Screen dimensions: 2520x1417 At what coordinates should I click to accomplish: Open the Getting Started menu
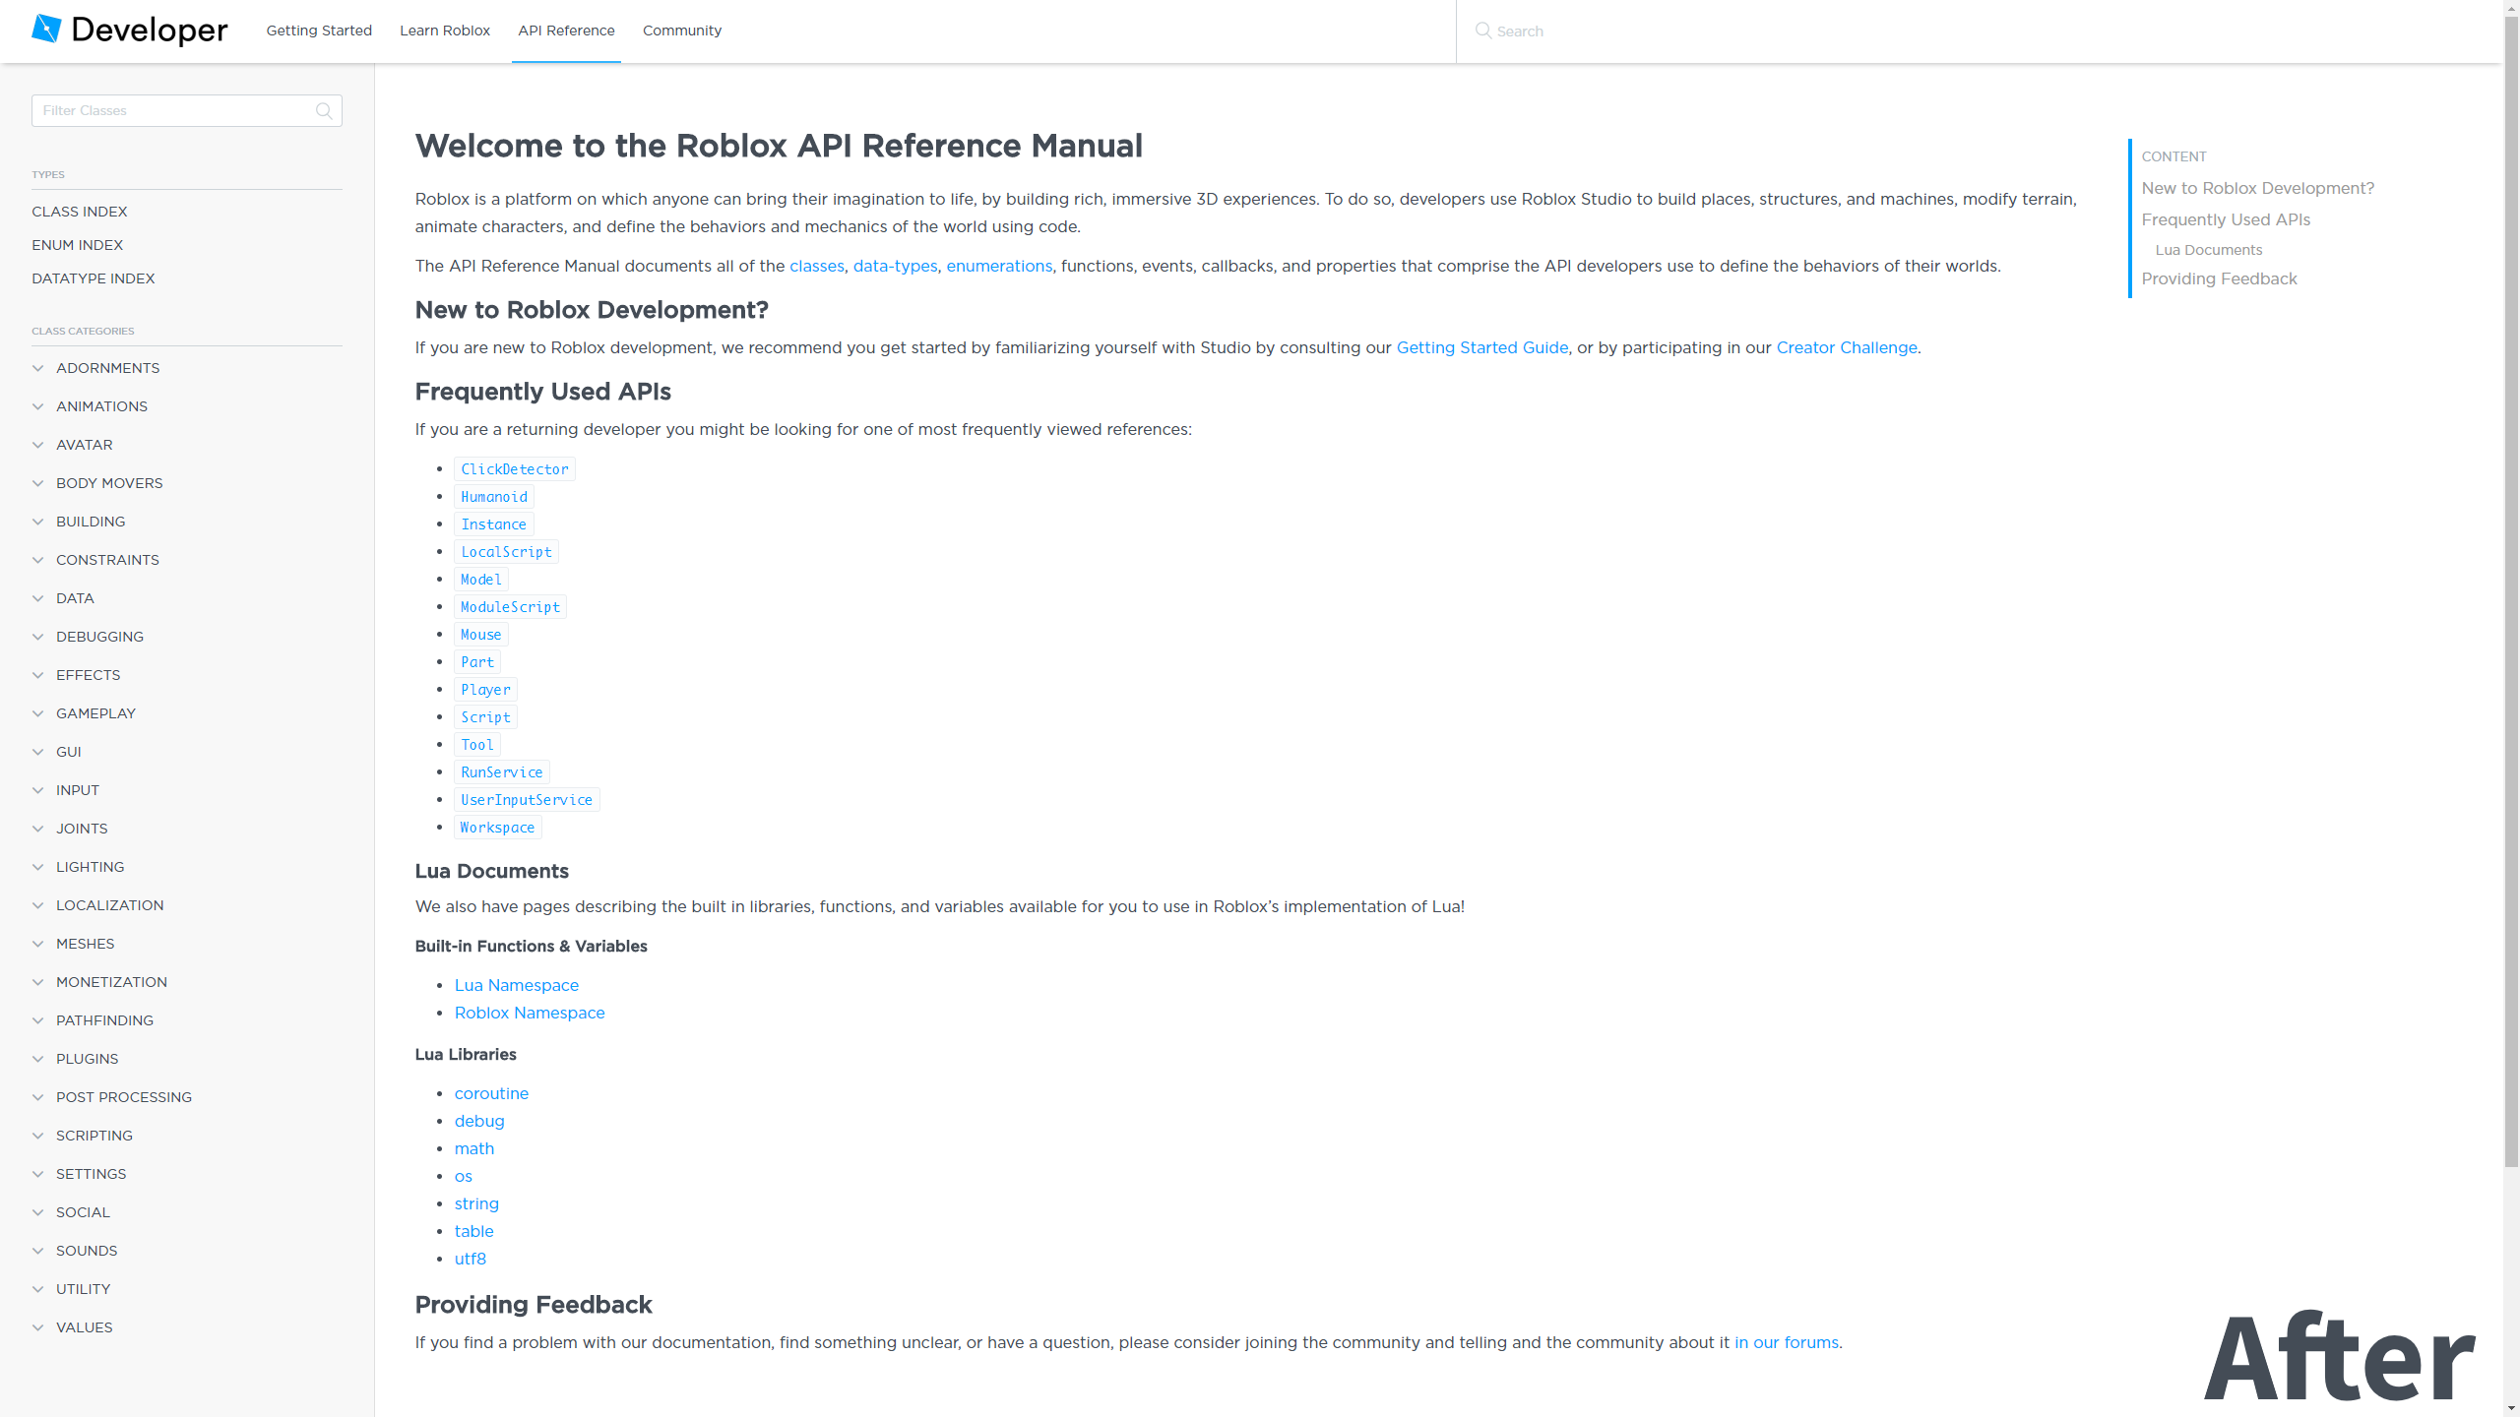(x=319, y=31)
